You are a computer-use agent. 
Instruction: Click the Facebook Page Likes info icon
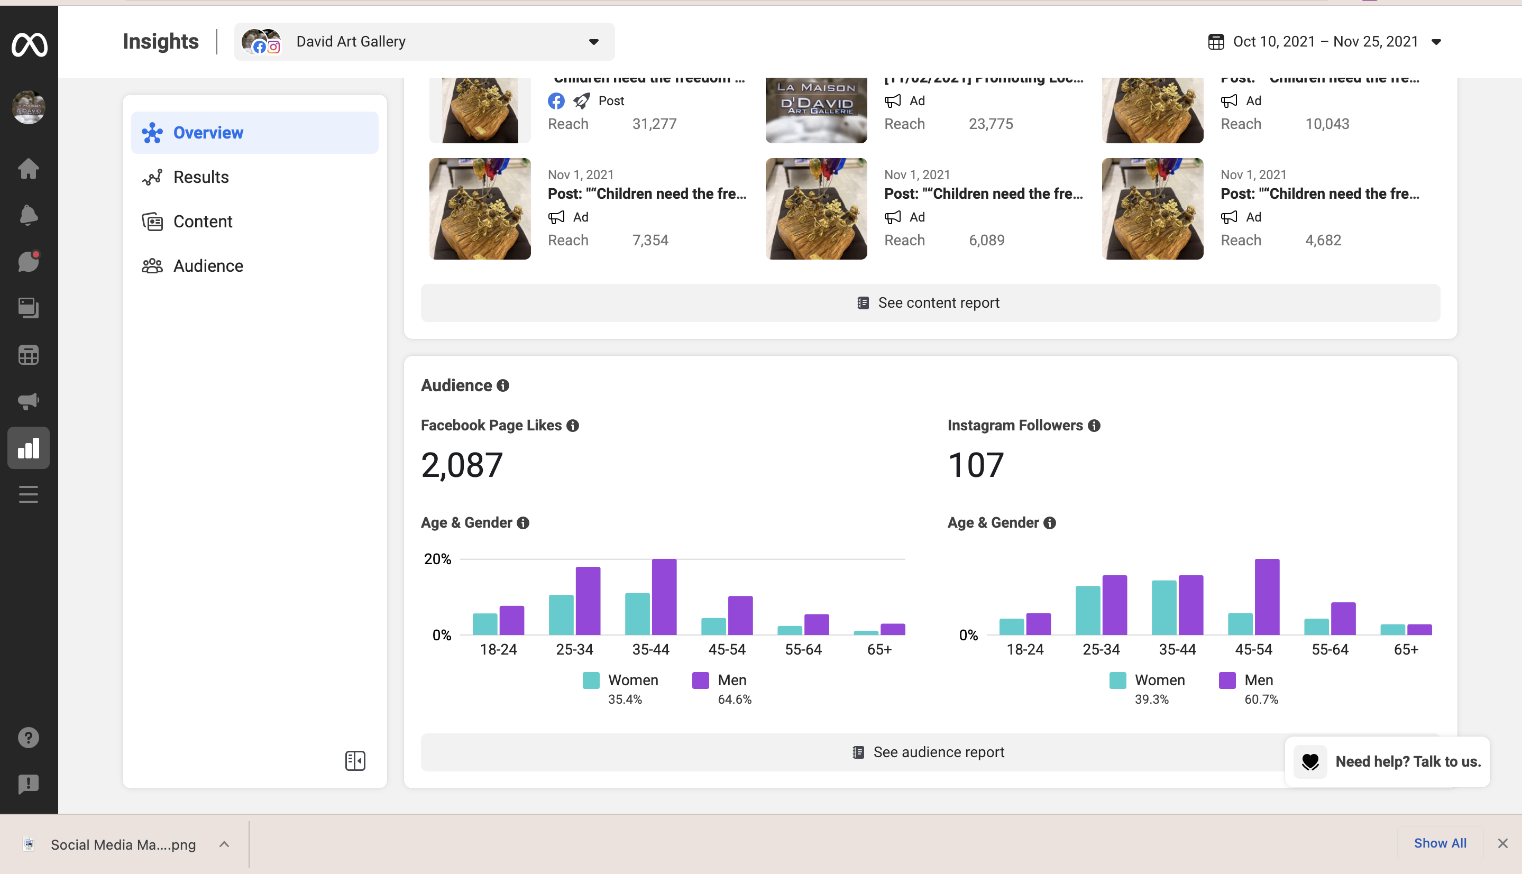pos(573,426)
